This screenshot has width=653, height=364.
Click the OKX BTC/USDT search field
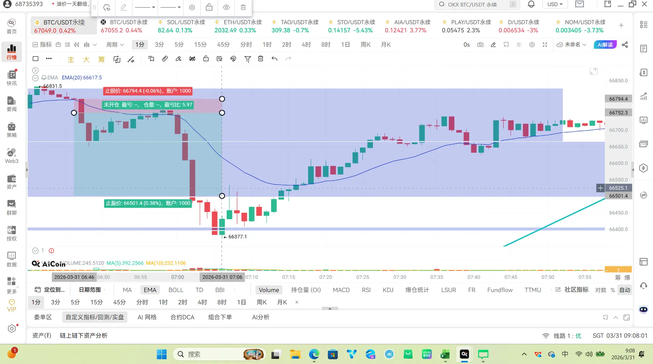[x=477, y=4]
